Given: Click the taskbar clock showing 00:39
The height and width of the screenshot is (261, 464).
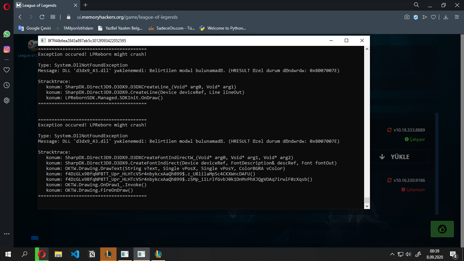Looking at the screenshot, I should pos(434,254).
